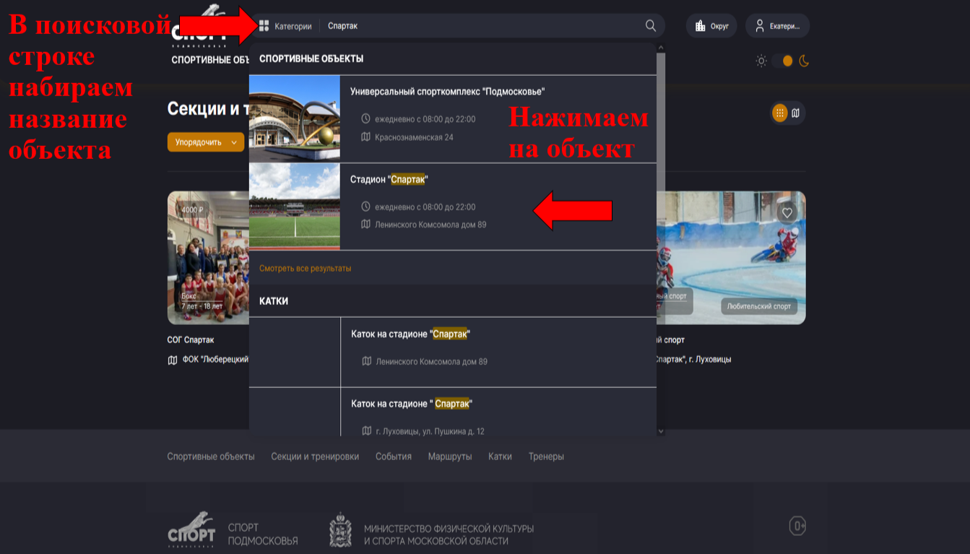This screenshot has height=554, width=970.
Task: Click the Спорт Подмосковья footer logo
Action: (191, 529)
